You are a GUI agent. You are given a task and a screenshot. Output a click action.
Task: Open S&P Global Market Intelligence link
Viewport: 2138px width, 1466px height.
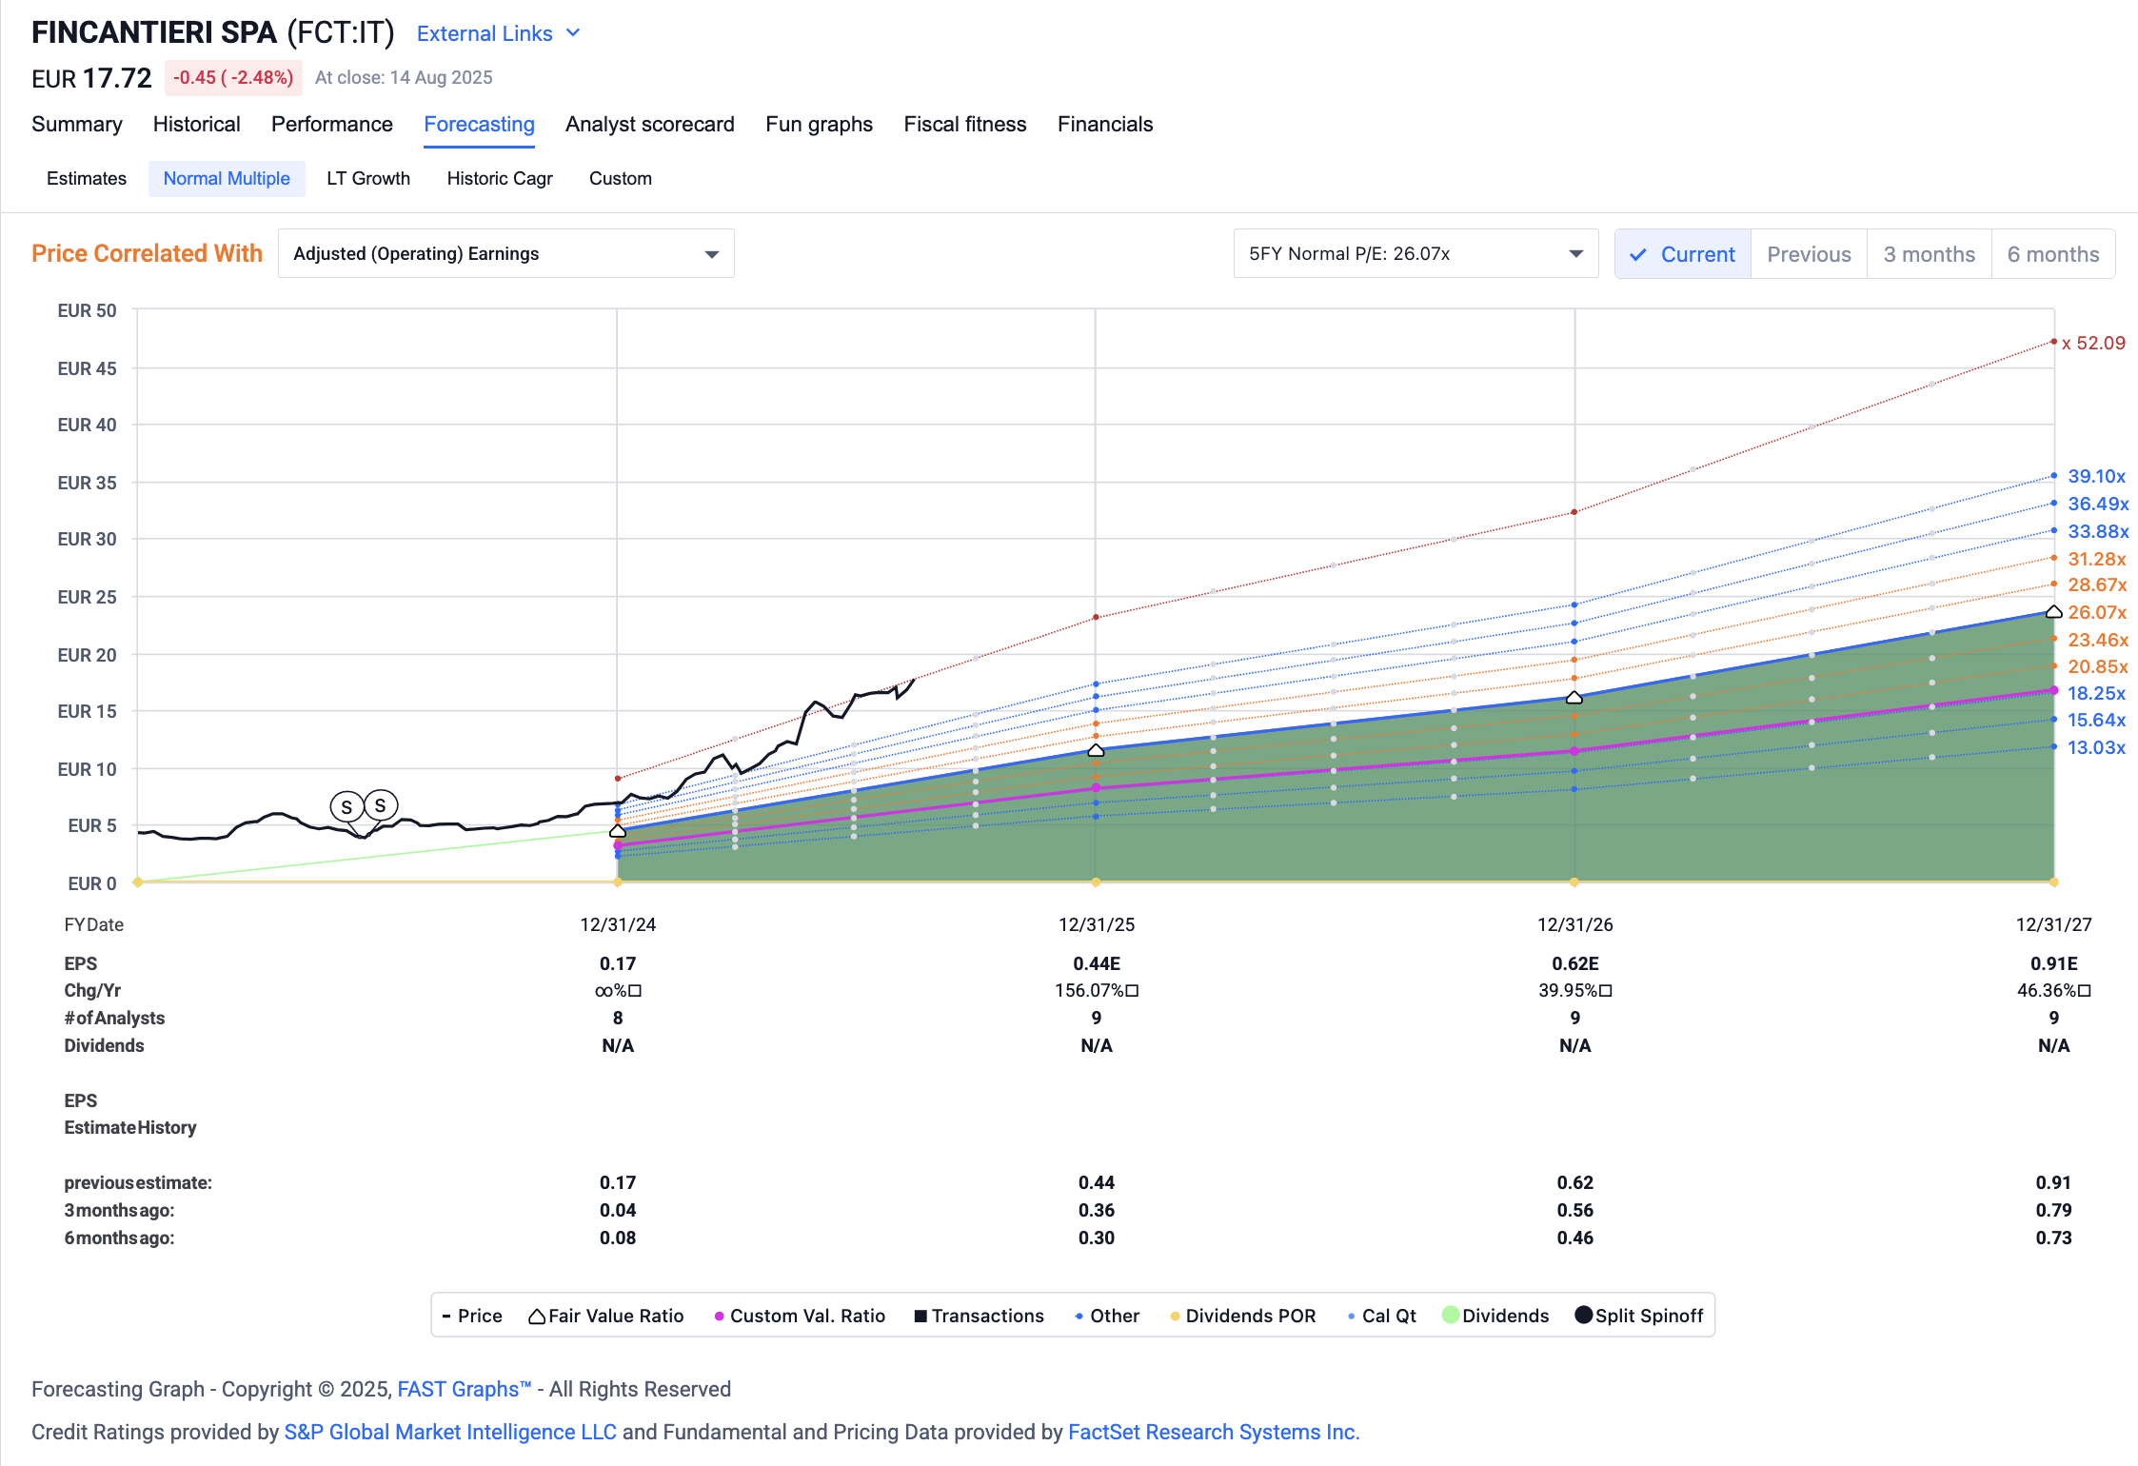click(450, 1432)
